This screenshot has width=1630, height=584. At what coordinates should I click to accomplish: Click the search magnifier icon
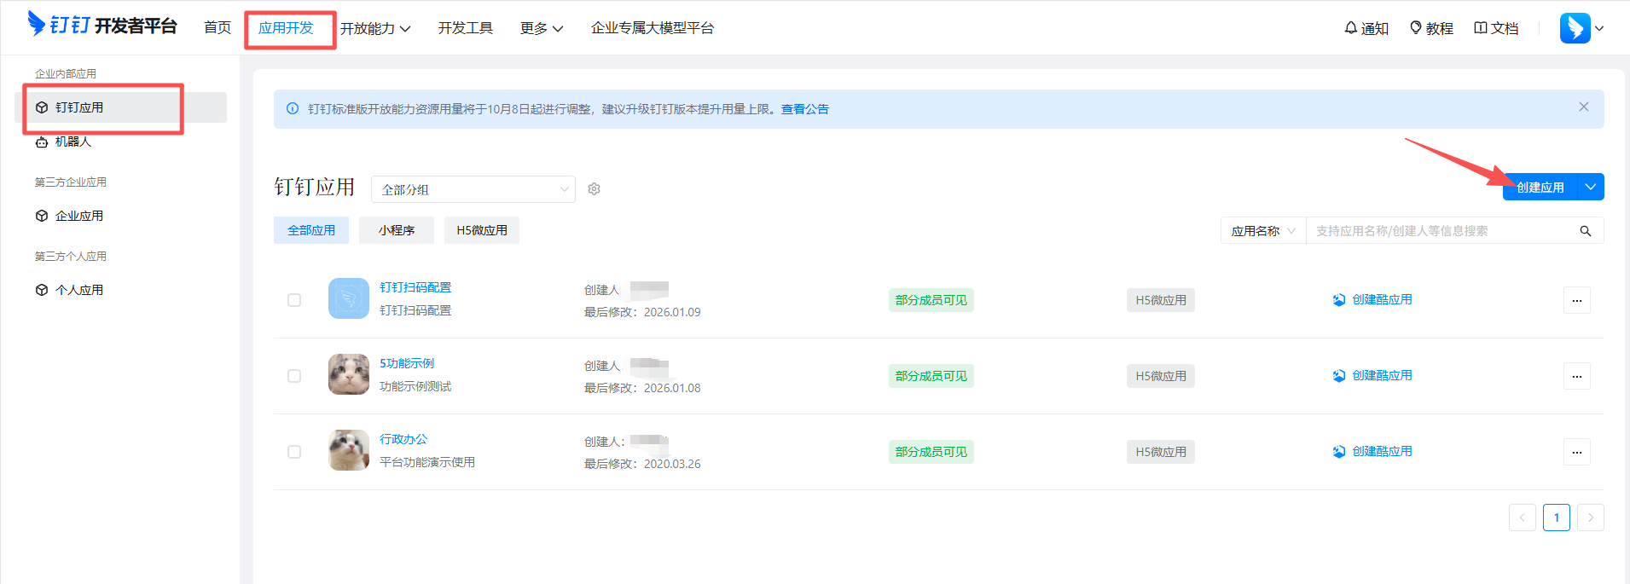[x=1586, y=231]
